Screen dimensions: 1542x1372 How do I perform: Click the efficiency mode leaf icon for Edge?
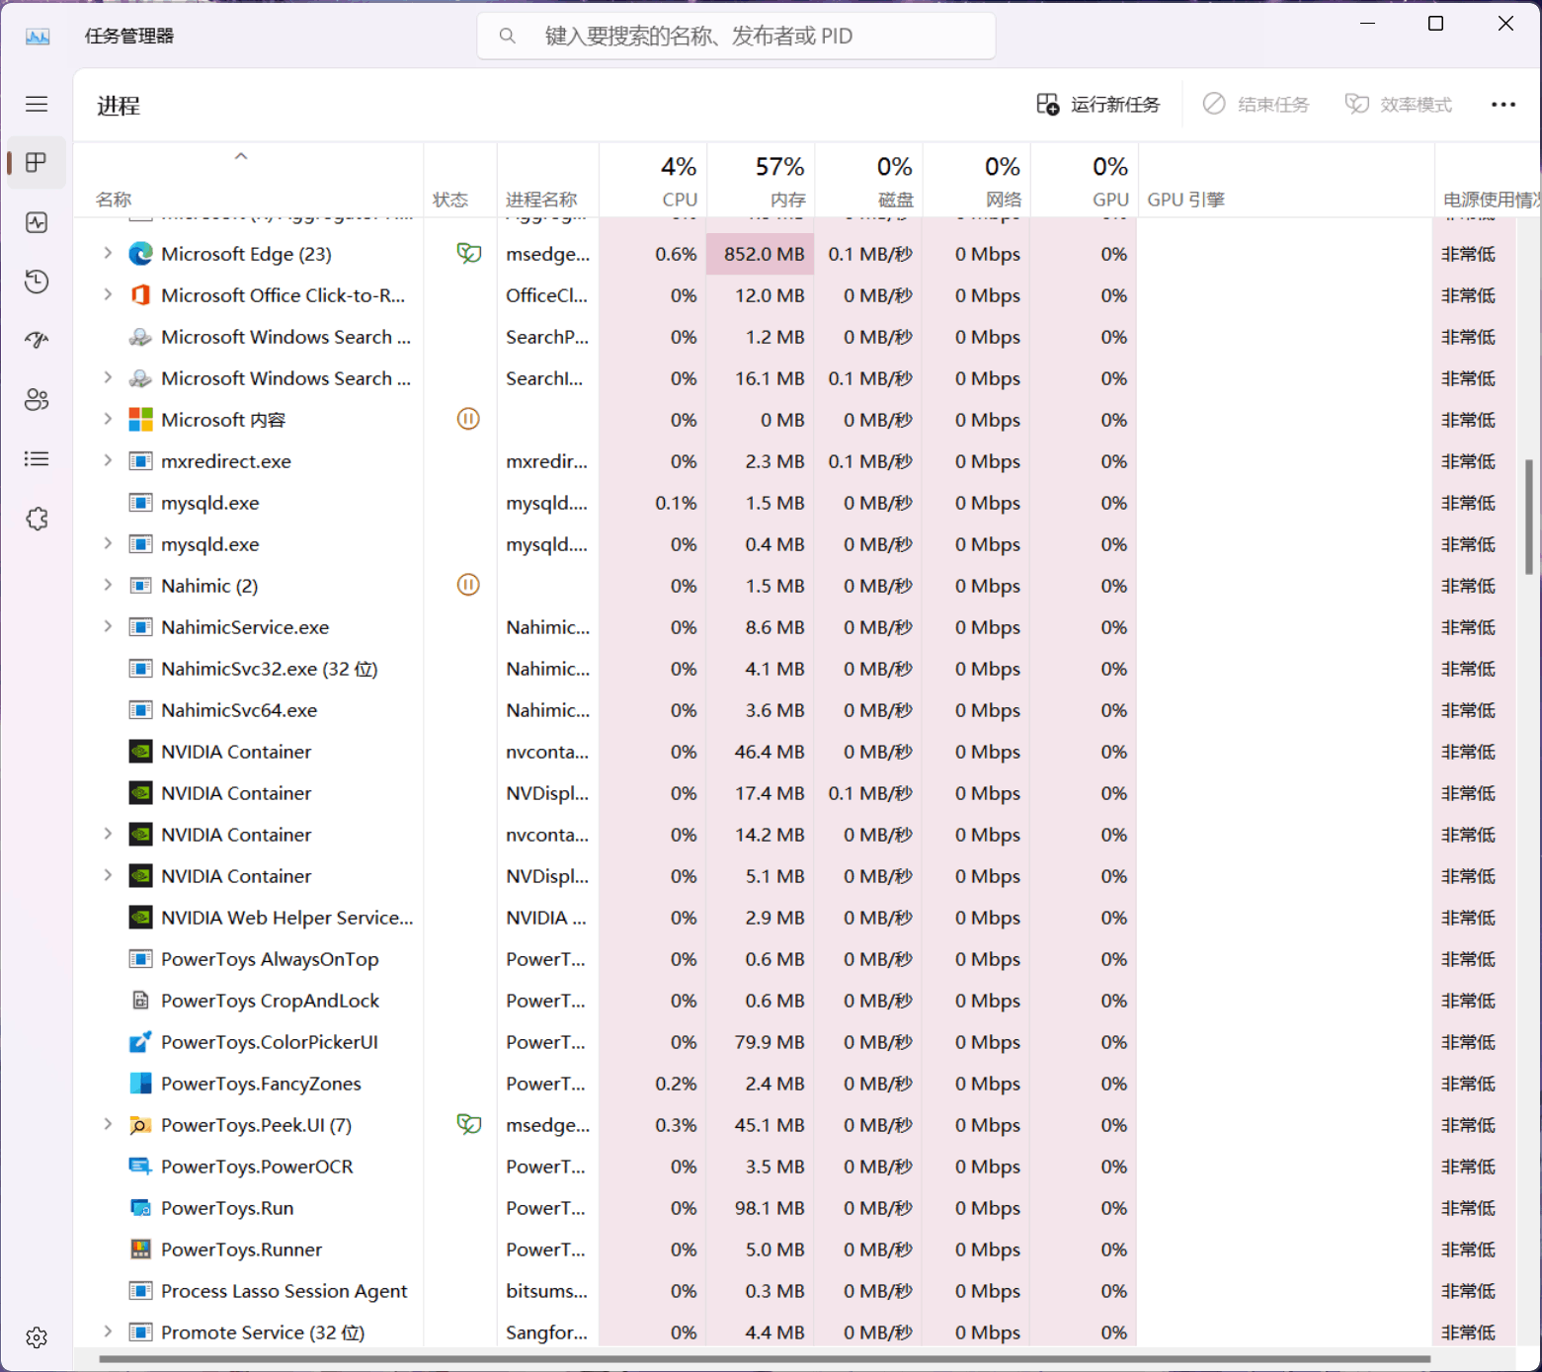[468, 254]
